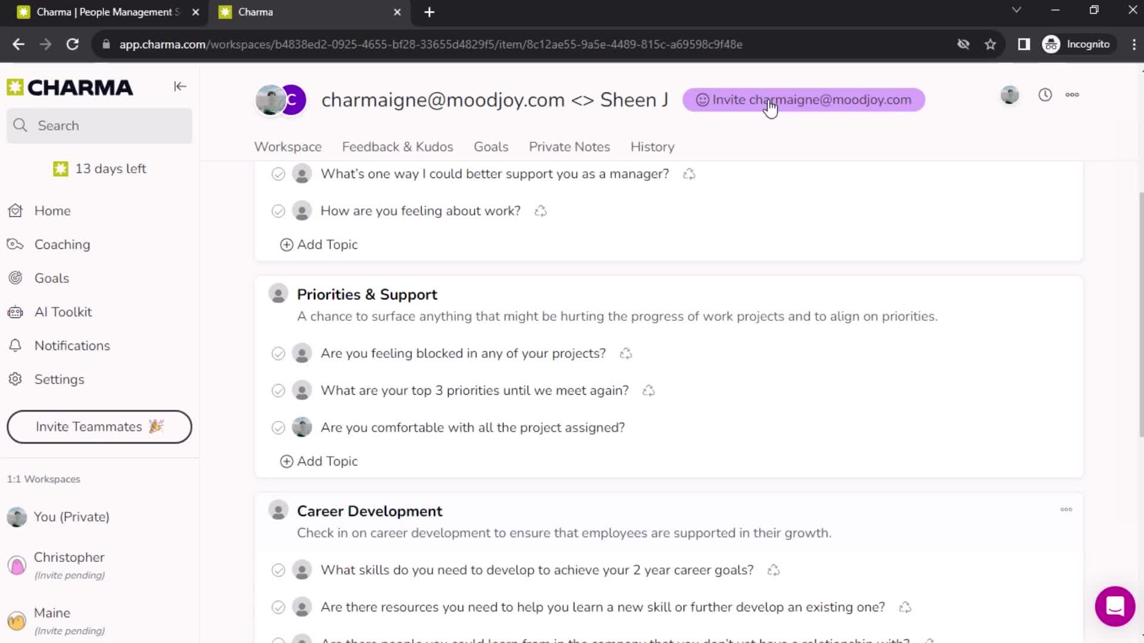Click Invite charmaigne@moodjoy.com button
The width and height of the screenshot is (1144, 643).
pos(803,99)
